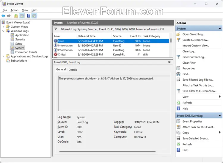Select Subscriptions in tree
Image resolution: width=223 pixels, height=163 pixels.
(19, 61)
